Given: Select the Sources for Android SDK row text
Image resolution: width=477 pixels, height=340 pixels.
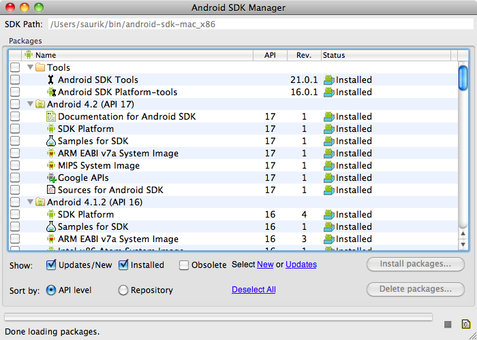Looking at the screenshot, I should (110, 190).
